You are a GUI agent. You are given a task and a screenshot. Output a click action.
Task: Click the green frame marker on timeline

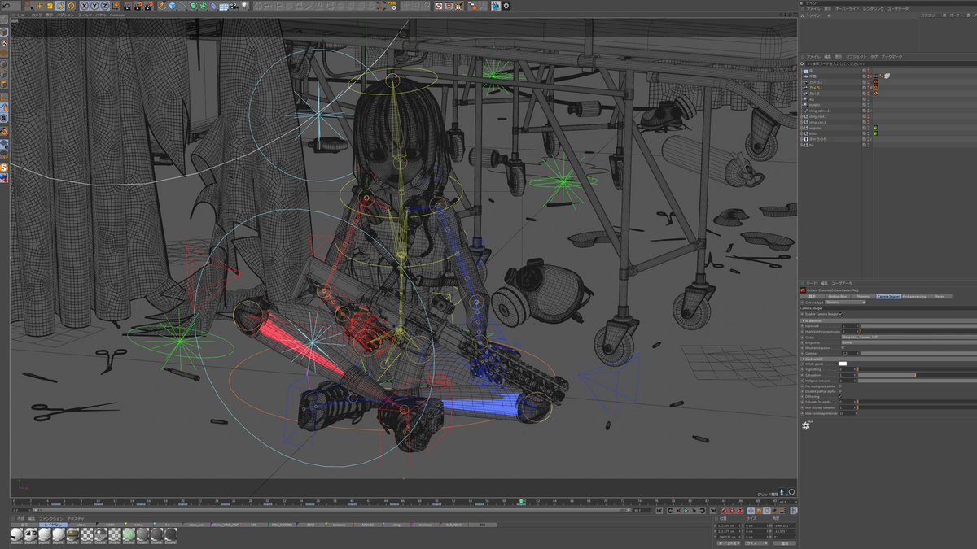(x=521, y=502)
